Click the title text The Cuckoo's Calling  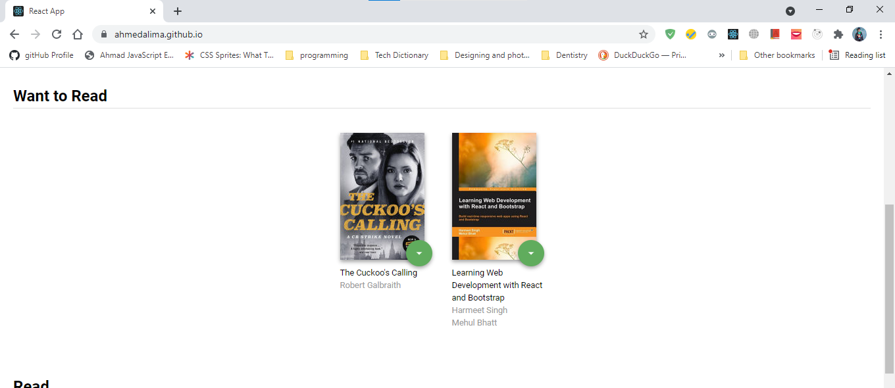tap(378, 272)
